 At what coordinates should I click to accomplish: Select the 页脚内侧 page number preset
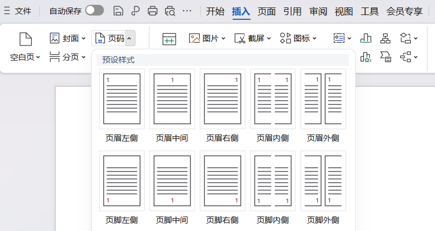(273, 181)
